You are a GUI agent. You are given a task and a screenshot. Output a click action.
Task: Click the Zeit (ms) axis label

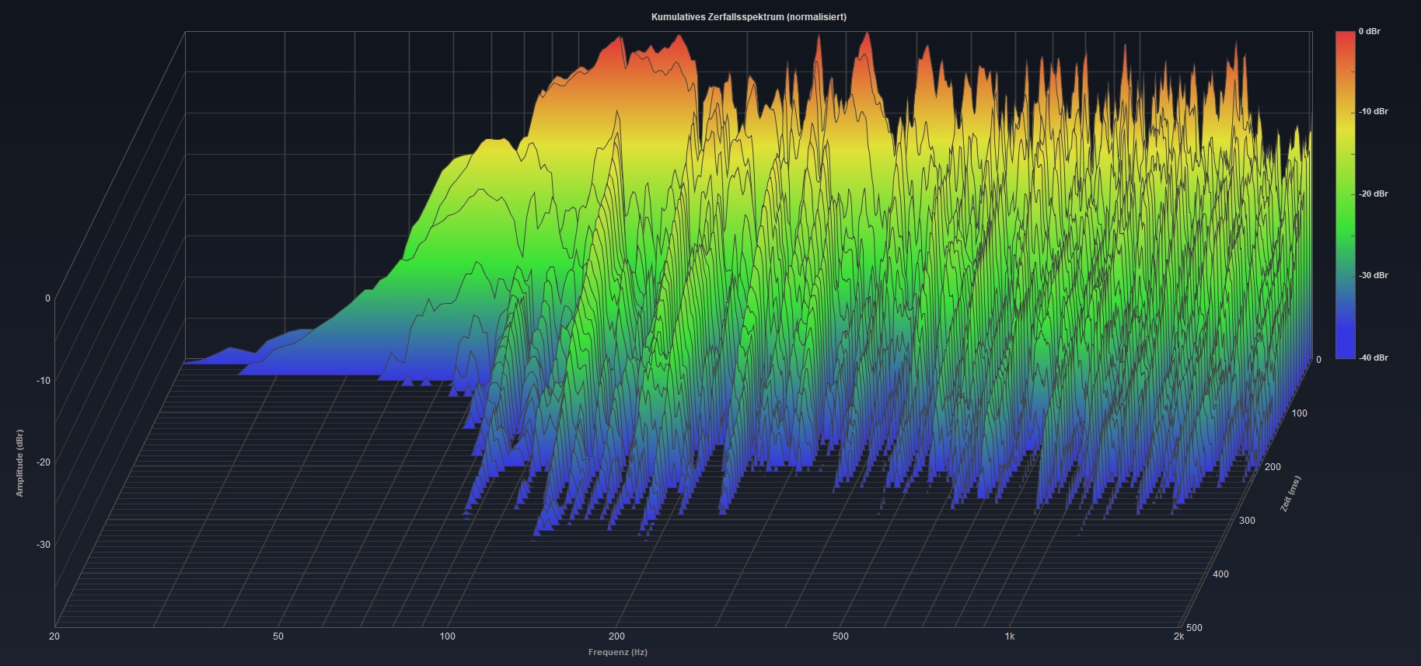pos(1290,493)
